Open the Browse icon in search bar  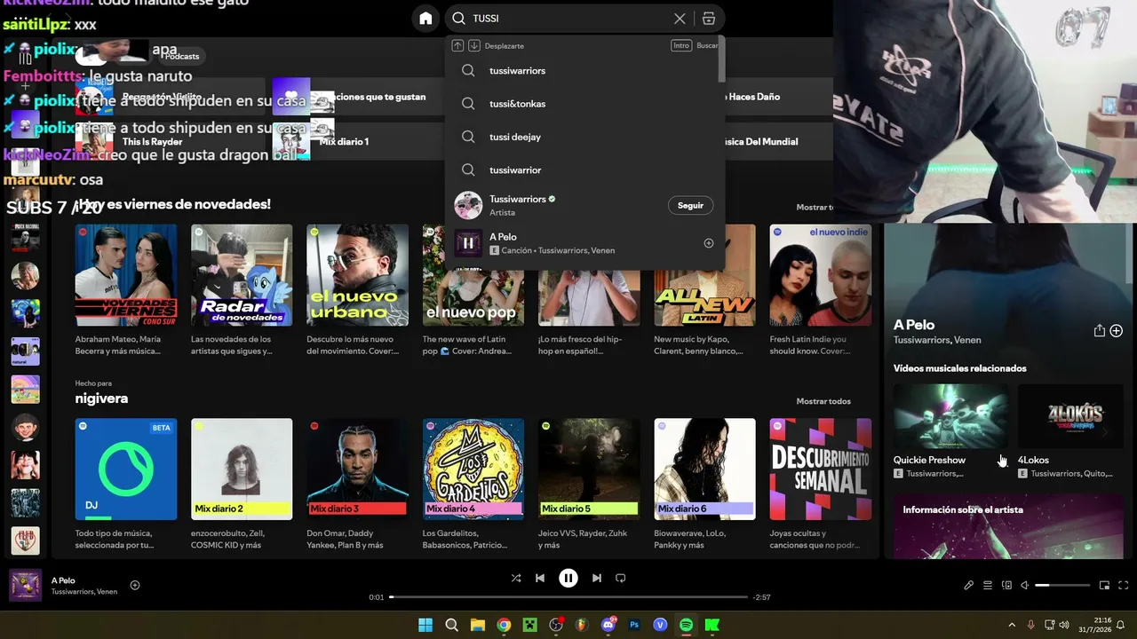point(708,19)
